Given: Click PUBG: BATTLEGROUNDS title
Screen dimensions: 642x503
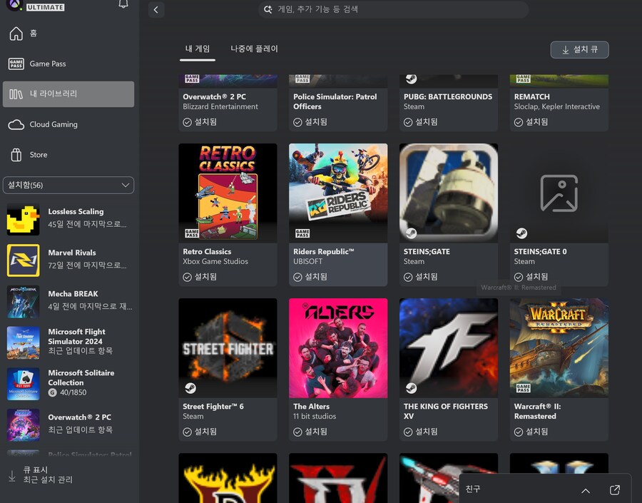Looking at the screenshot, I should (448, 97).
